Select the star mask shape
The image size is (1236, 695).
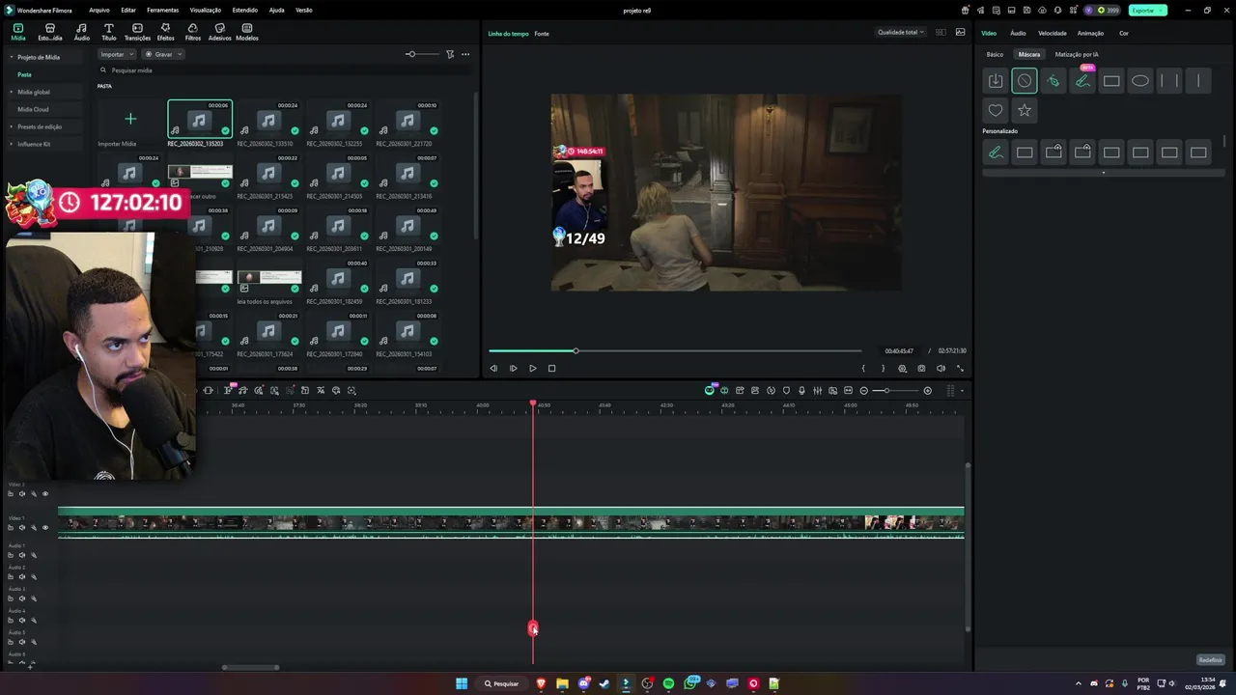pyautogui.click(x=1025, y=110)
